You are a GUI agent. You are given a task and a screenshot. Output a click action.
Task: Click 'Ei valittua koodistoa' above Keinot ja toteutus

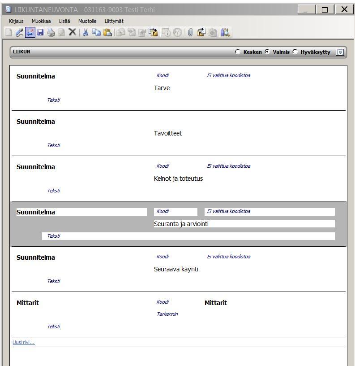pyautogui.click(x=228, y=166)
